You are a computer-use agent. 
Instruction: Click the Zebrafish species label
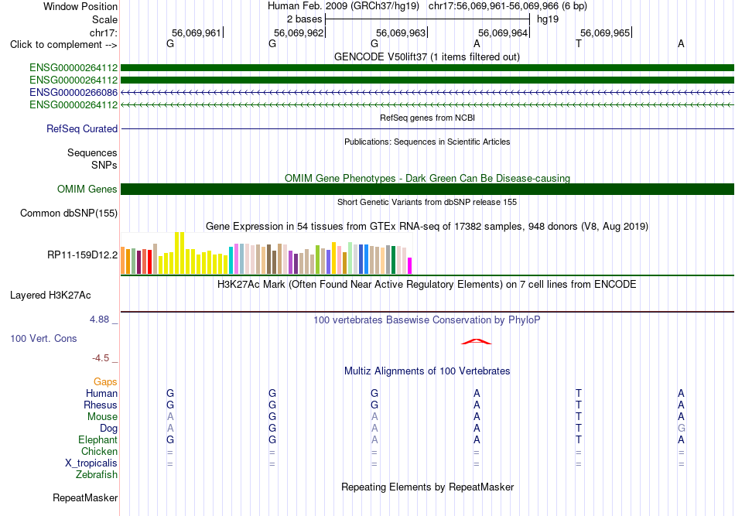click(97, 474)
